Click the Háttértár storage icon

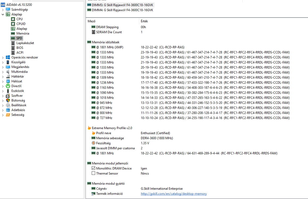[x=8, y=77]
